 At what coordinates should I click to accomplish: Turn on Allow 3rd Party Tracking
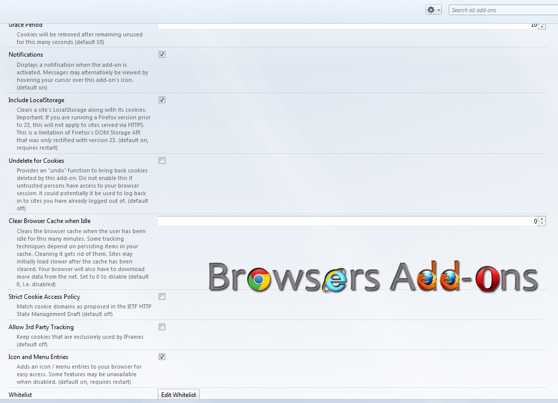pyautogui.click(x=162, y=327)
